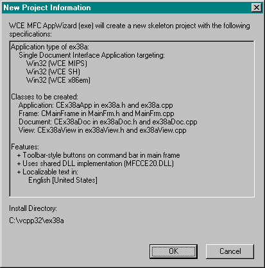Cancel the new project creation
This screenshot has height=268, width=265.
[x=230, y=251]
